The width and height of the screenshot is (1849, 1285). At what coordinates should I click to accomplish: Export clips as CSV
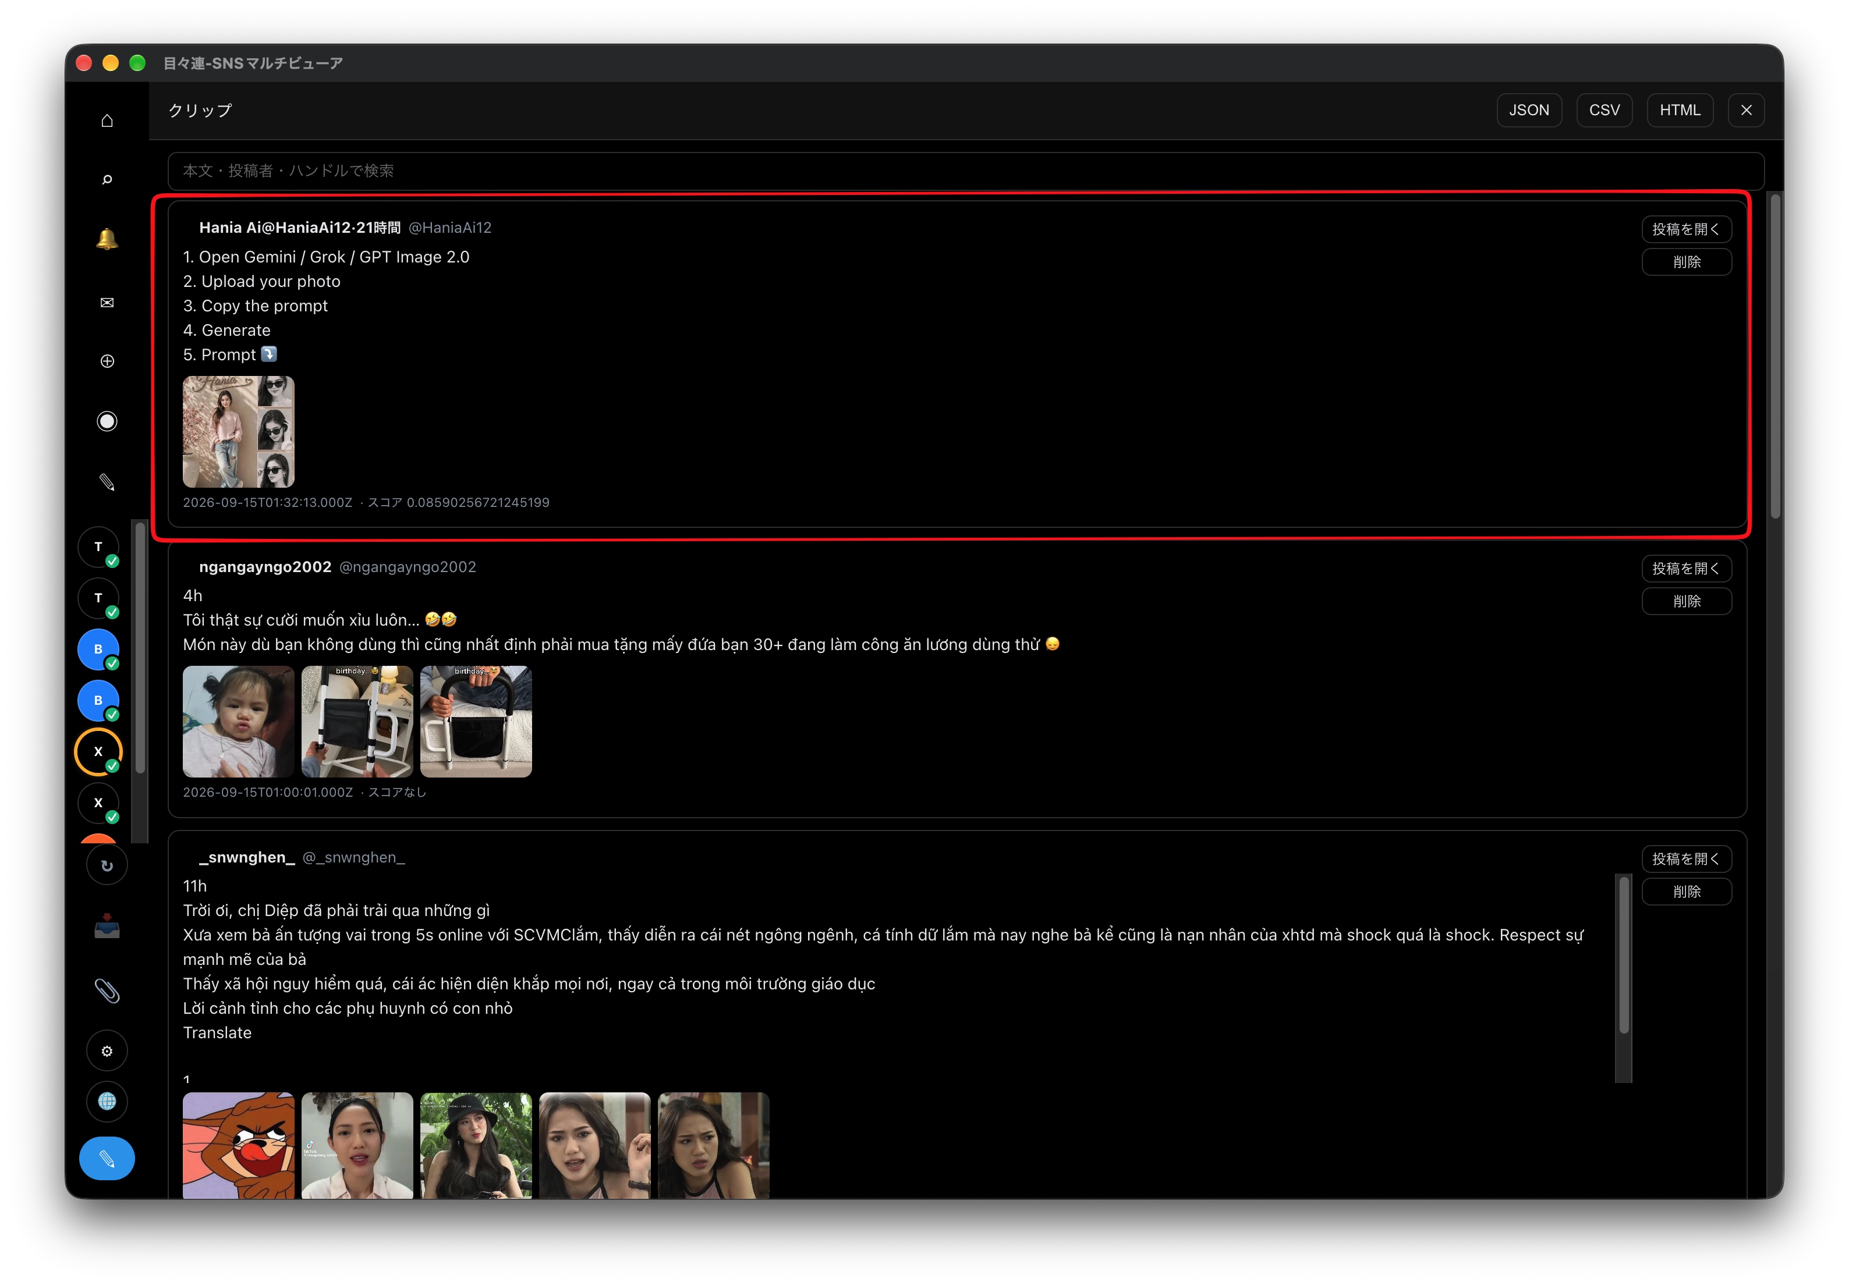[1604, 111]
